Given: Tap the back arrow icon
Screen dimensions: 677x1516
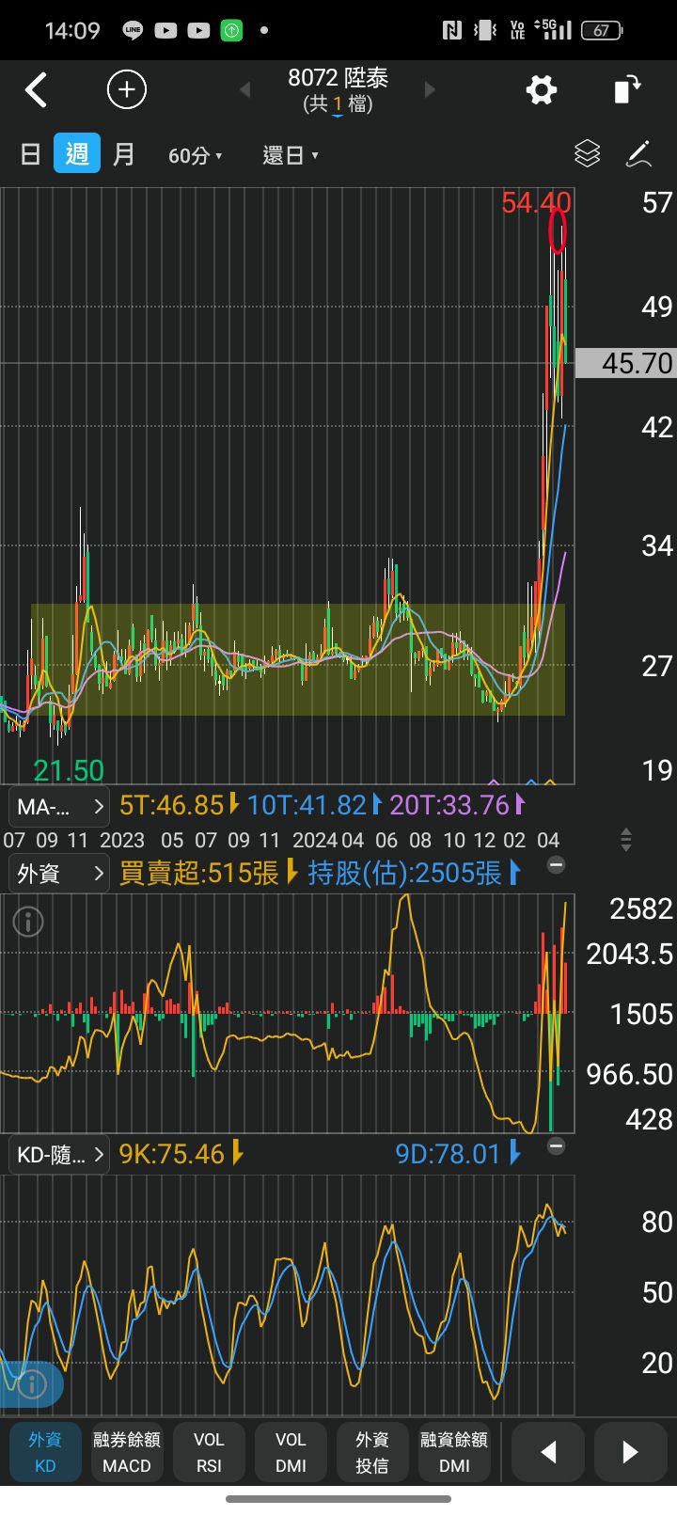Looking at the screenshot, I should (x=36, y=90).
